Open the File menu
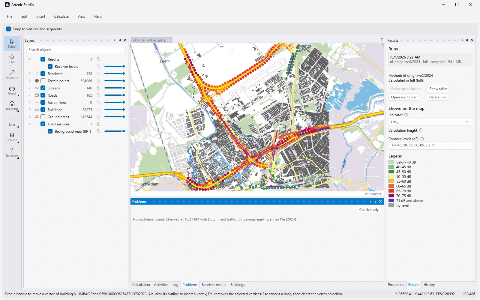This screenshot has width=480, height=300. click(x=10, y=16)
